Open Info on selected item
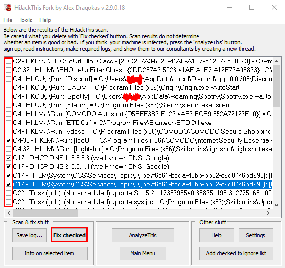 (x=50, y=253)
